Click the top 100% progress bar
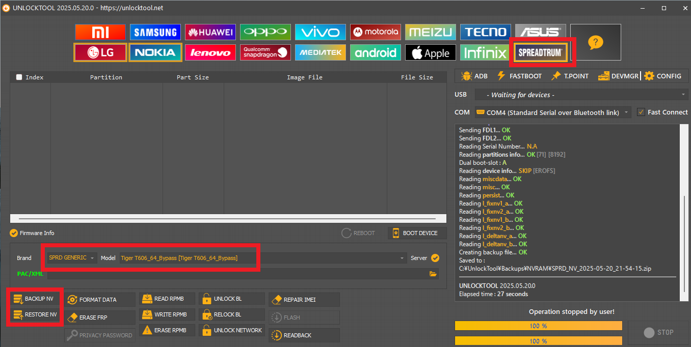The image size is (691, 347). click(x=538, y=326)
